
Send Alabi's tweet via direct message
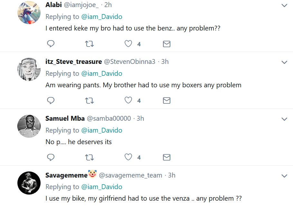click(x=166, y=44)
